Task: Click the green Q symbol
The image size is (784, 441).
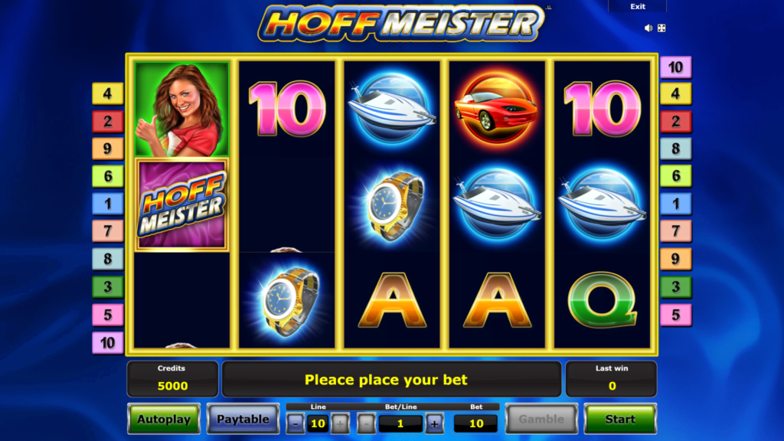Action: click(603, 300)
